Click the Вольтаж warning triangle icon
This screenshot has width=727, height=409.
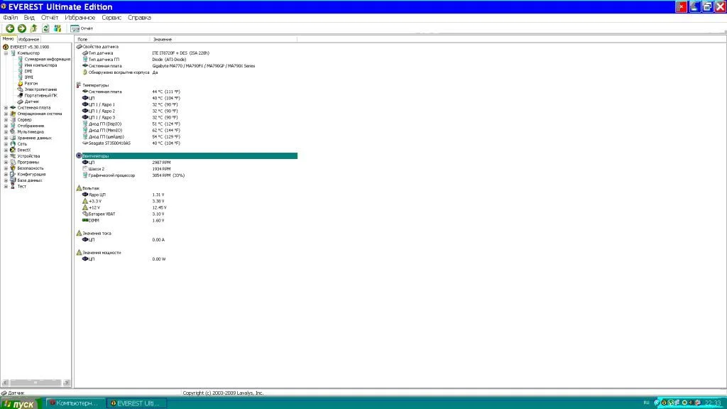click(79, 188)
